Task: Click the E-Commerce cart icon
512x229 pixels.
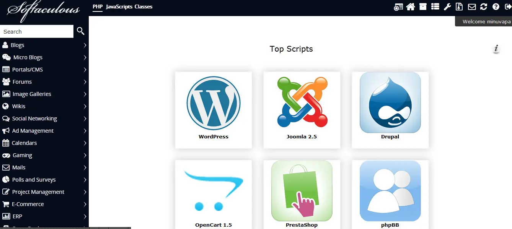Action: point(6,204)
